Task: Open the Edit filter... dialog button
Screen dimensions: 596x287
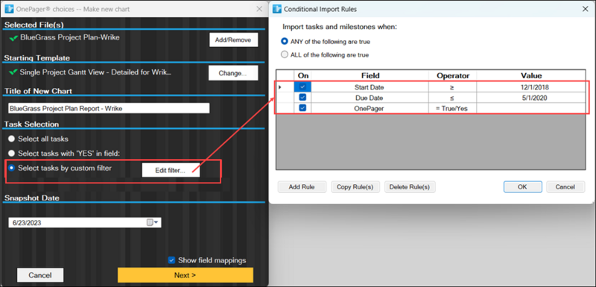Action: (171, 170)
